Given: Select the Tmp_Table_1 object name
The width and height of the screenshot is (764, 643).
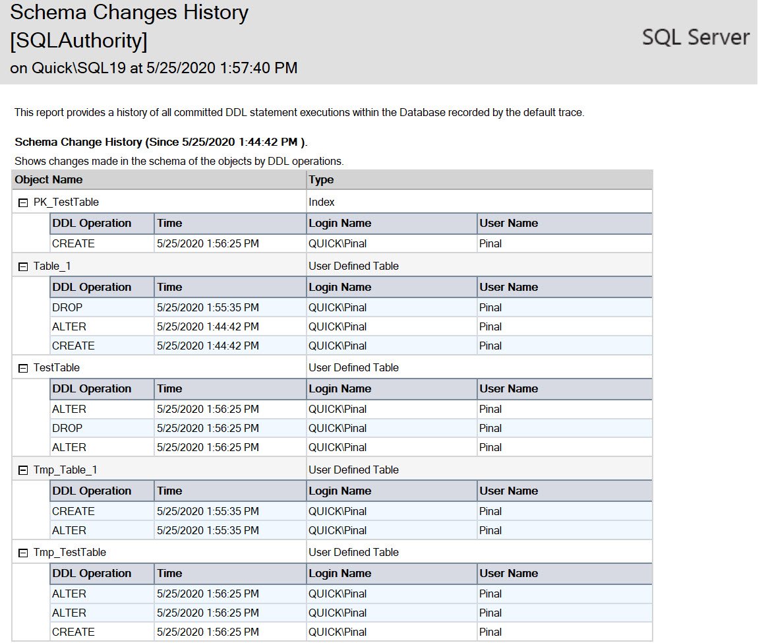Looking at the screenshot, I should (65, 470).
